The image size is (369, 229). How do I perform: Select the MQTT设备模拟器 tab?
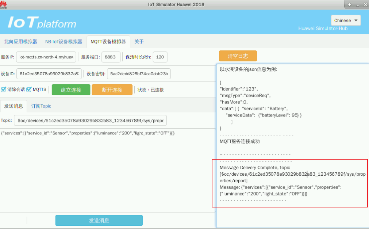click(x=108, y=42)
